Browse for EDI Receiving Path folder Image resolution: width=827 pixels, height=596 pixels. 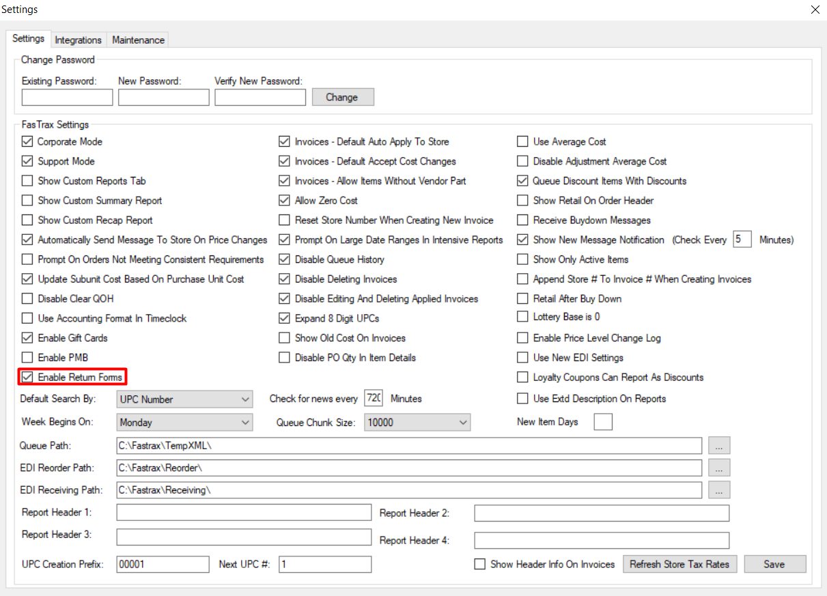tap(719, 489)
